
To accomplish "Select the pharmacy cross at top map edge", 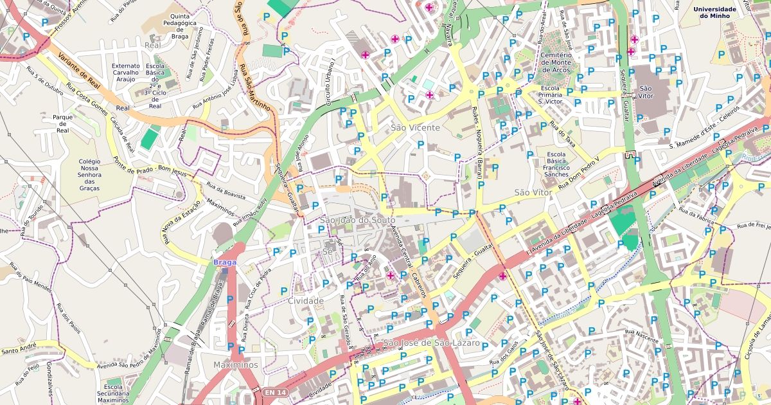I will [429, 7].
